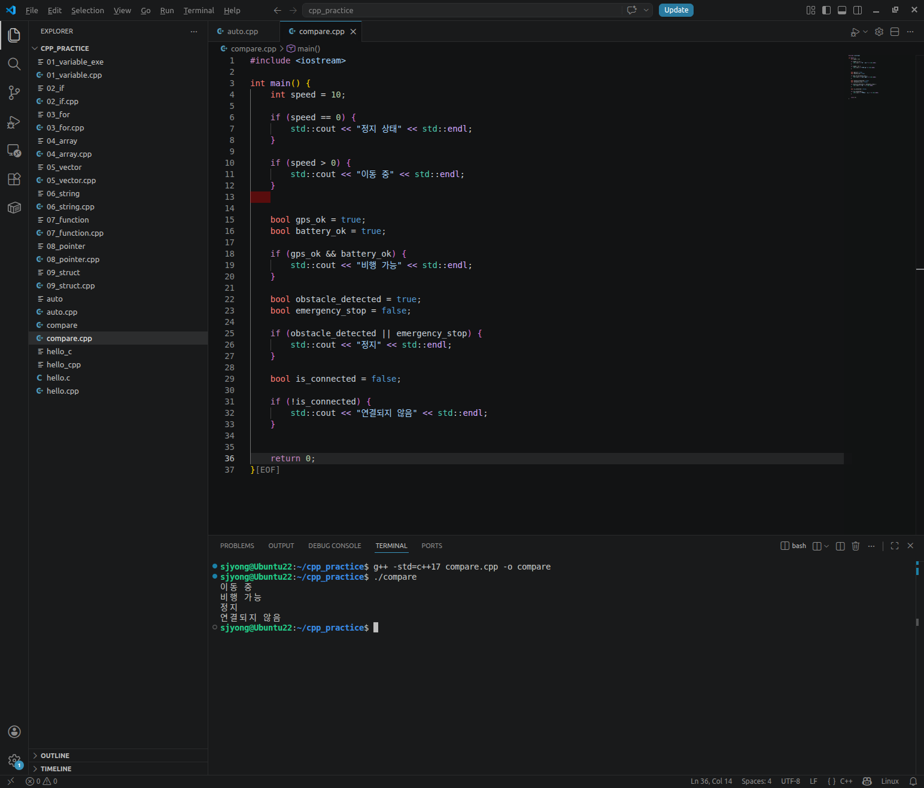Screen dimensions: 924x788
Task: Open terminal more actions ellipsis
Action: (x=871, y=546)
